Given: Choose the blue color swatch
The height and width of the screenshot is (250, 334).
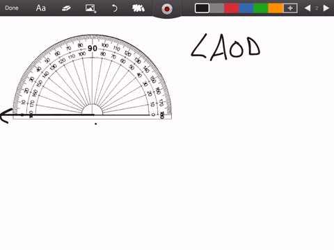Looking at the screenshot, I should (246, 8).
